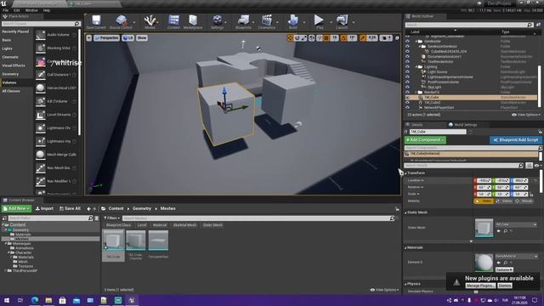Click the Build toolbar icon
This screenshot has height=306, width=544.
(x=292, y=21)
